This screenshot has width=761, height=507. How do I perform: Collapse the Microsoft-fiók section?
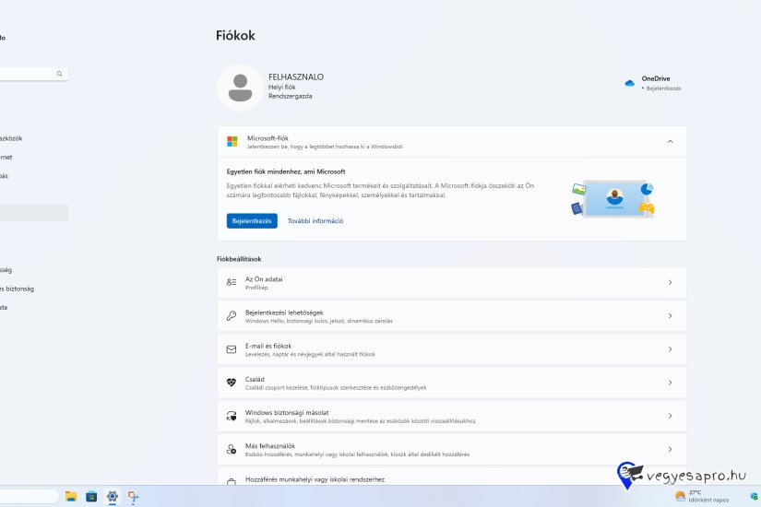click(x=670, y=141)
